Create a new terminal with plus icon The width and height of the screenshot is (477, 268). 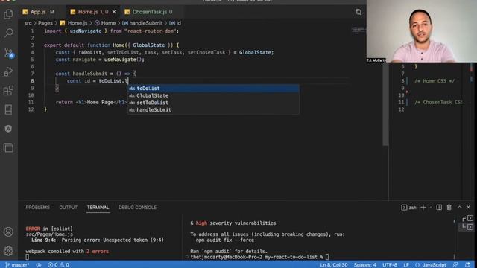(423, 208)
